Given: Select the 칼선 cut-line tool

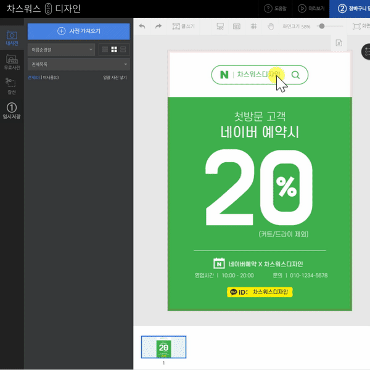Looking at the screenshot, I should pyautogui.click(x=11, y=86).
